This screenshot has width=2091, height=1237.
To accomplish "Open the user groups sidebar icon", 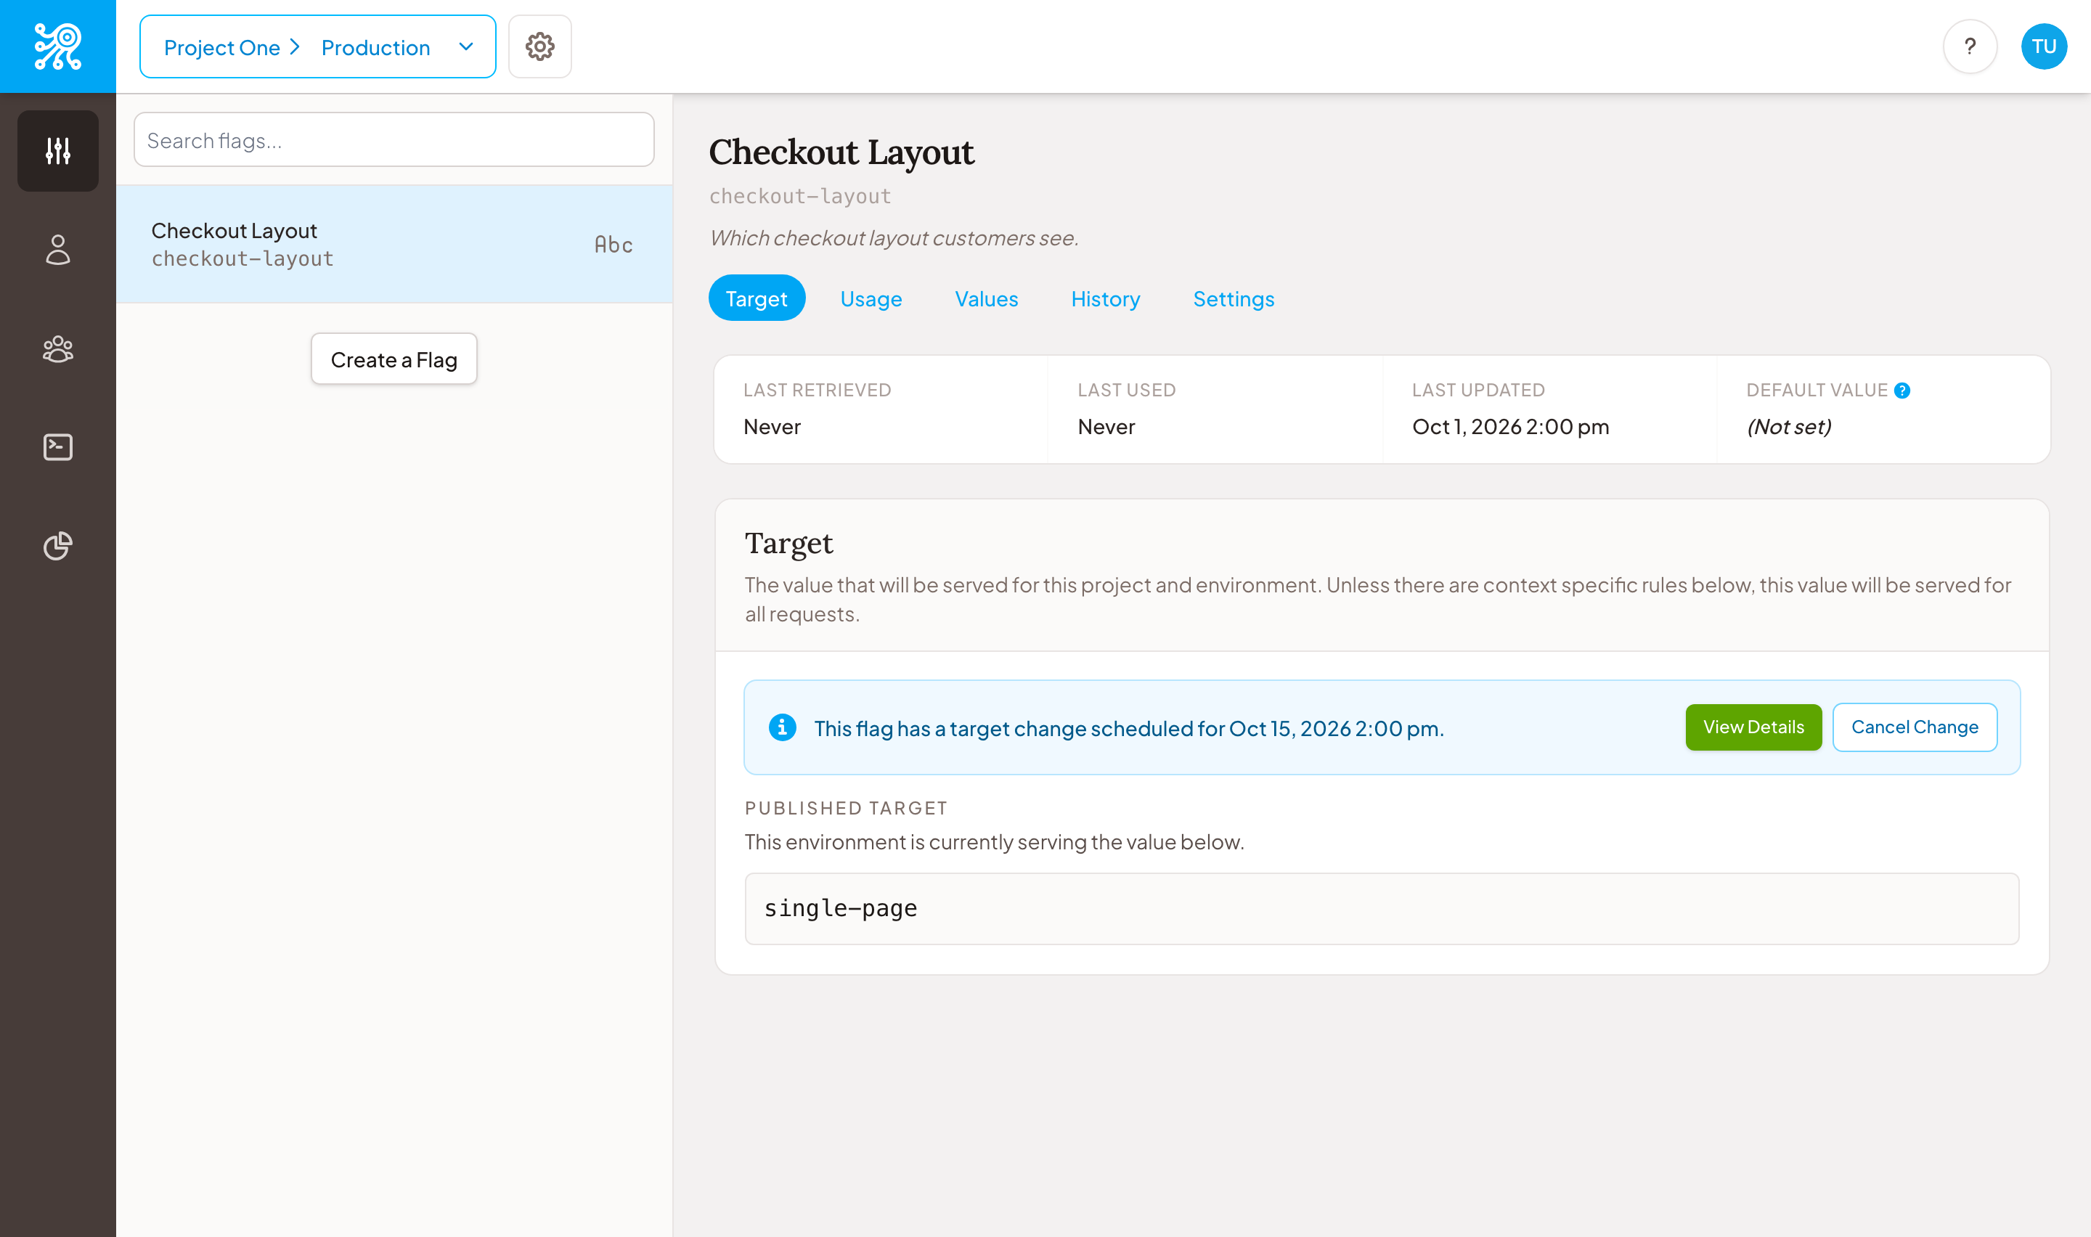I will (57, 348).
